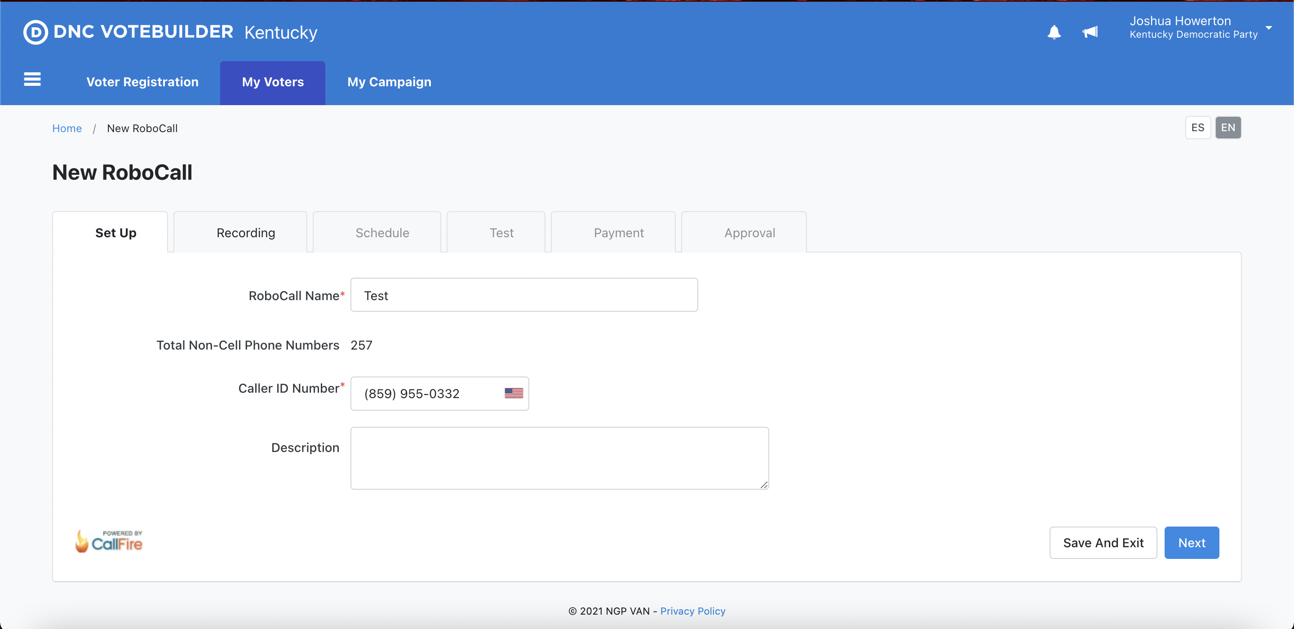Switch to the Recording tab
Viewport: 1294px width, 629px height.
point(246,233)
